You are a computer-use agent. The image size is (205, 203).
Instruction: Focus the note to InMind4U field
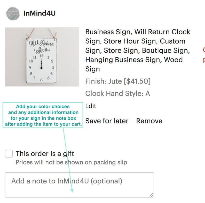coord(80,185)
